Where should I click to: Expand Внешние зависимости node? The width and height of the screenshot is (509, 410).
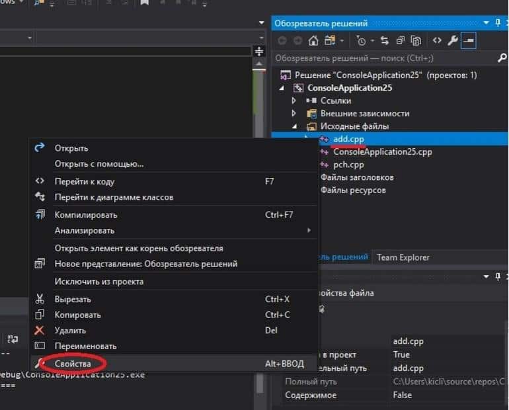(x=294, y=113)
